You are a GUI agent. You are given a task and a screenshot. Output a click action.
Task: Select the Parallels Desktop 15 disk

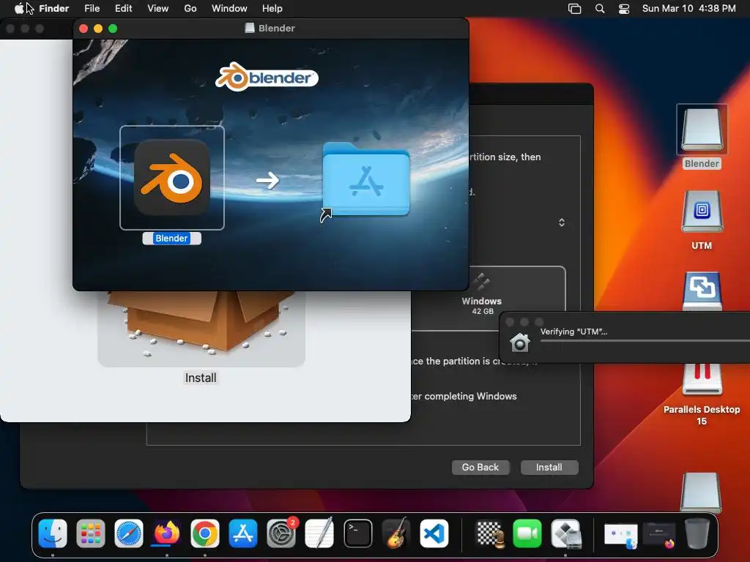(x=702, y=380)
